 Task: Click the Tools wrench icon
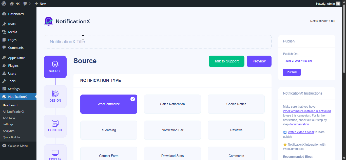click(x=4, y=81)
